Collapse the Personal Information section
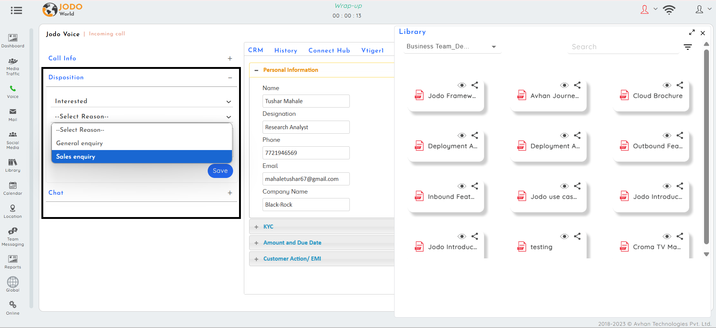 pyautogui.click(x=256, y=70)
